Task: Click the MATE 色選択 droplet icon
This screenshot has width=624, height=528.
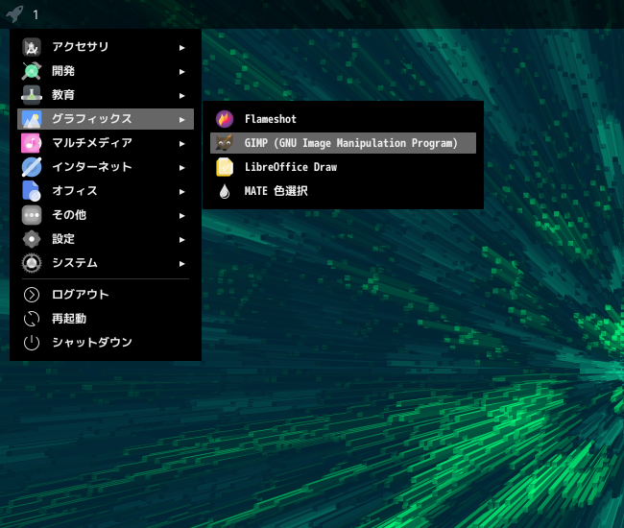Action: pyautogui.click(x=225, y=191)
